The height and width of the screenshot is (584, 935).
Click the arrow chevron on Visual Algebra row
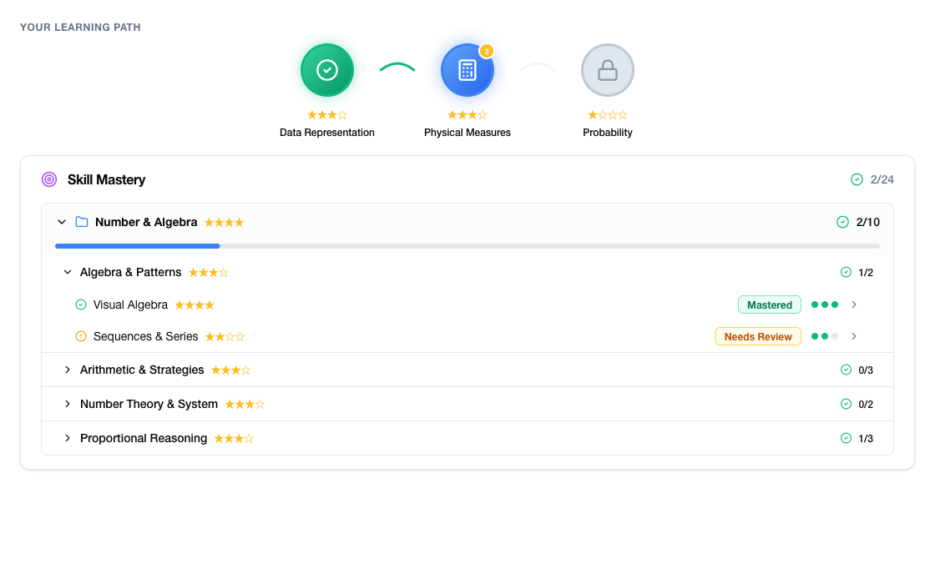854,305
